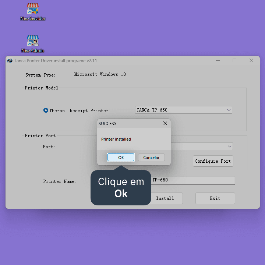Click OK in the SUCCESS dialog

pyautogui.click(x=121, y=158)
